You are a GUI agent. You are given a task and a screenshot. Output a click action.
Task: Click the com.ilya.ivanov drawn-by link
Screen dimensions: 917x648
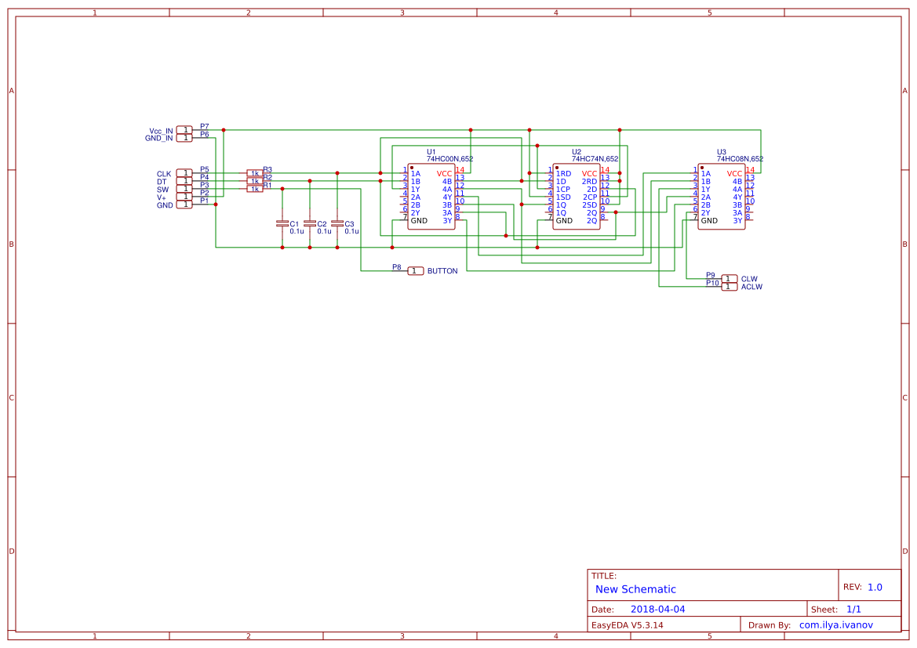836,624
